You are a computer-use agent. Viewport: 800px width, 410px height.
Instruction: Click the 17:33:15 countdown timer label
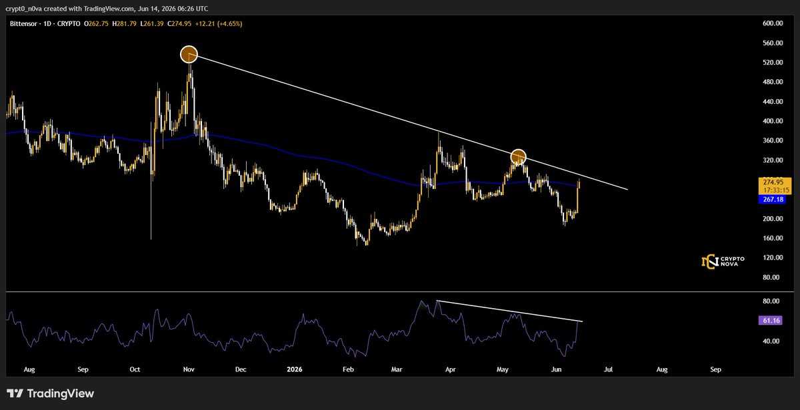(775, 189)
